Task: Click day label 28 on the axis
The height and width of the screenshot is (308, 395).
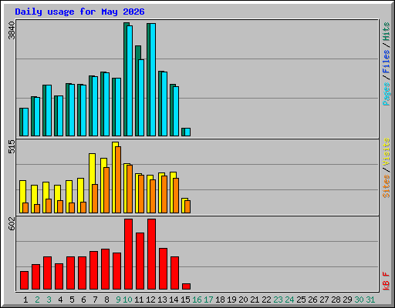Action: tap(336, 300)
